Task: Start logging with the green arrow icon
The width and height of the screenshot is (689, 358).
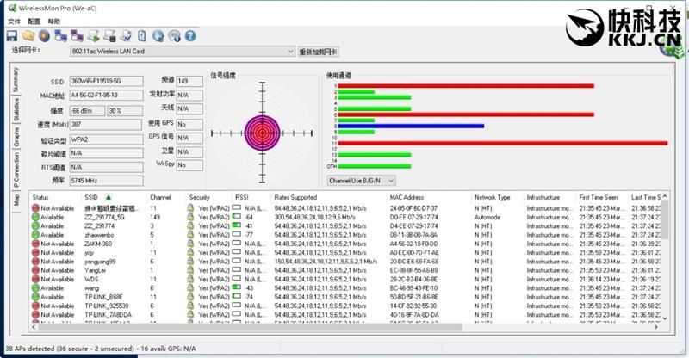Action: 94,36
